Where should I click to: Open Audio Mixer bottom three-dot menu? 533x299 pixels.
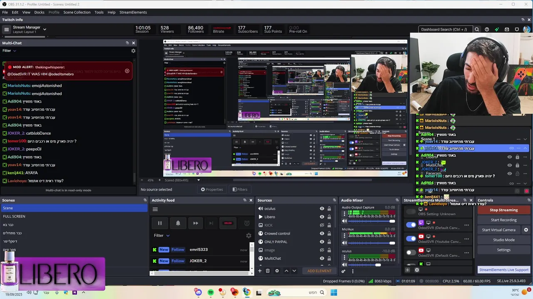(x=353, y=271)
